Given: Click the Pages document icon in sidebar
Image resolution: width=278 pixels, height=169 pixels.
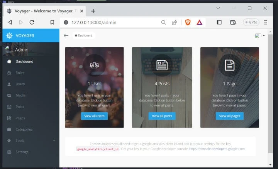Looking at the screenshot, I should coord(9,118).
